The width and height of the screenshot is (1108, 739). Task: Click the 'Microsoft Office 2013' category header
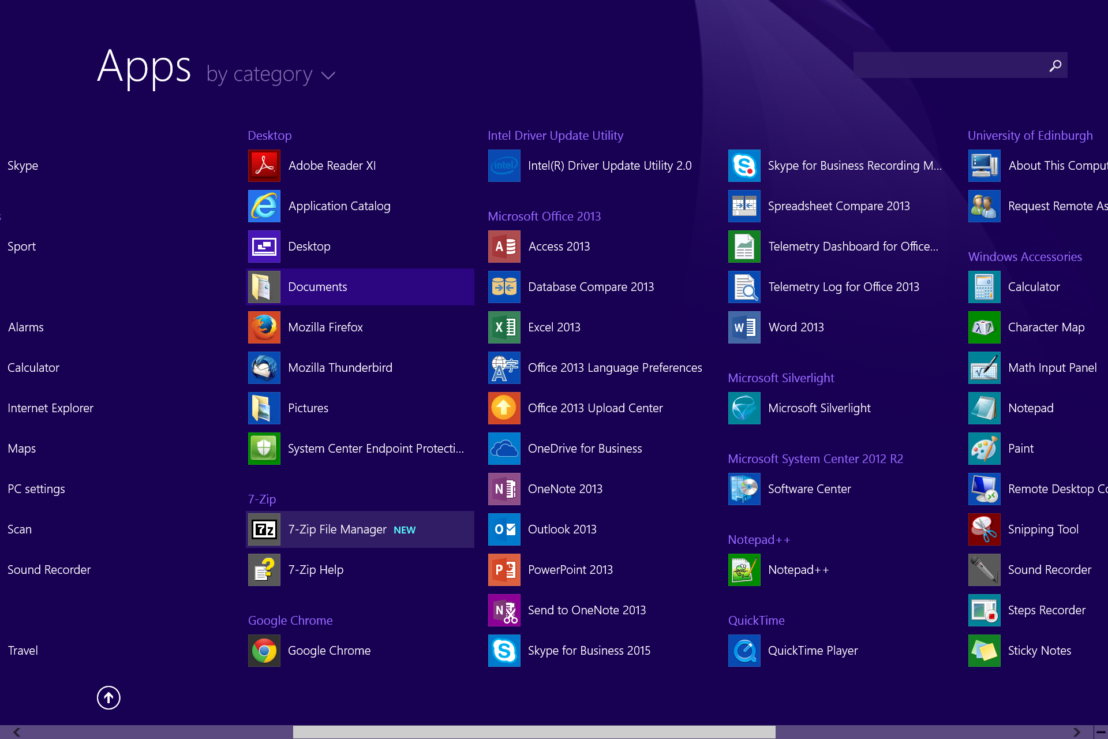(x=544, y=217)
